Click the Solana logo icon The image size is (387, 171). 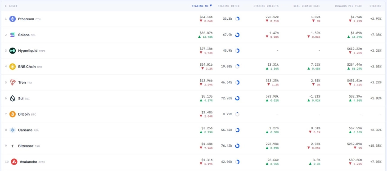point(13,35)
